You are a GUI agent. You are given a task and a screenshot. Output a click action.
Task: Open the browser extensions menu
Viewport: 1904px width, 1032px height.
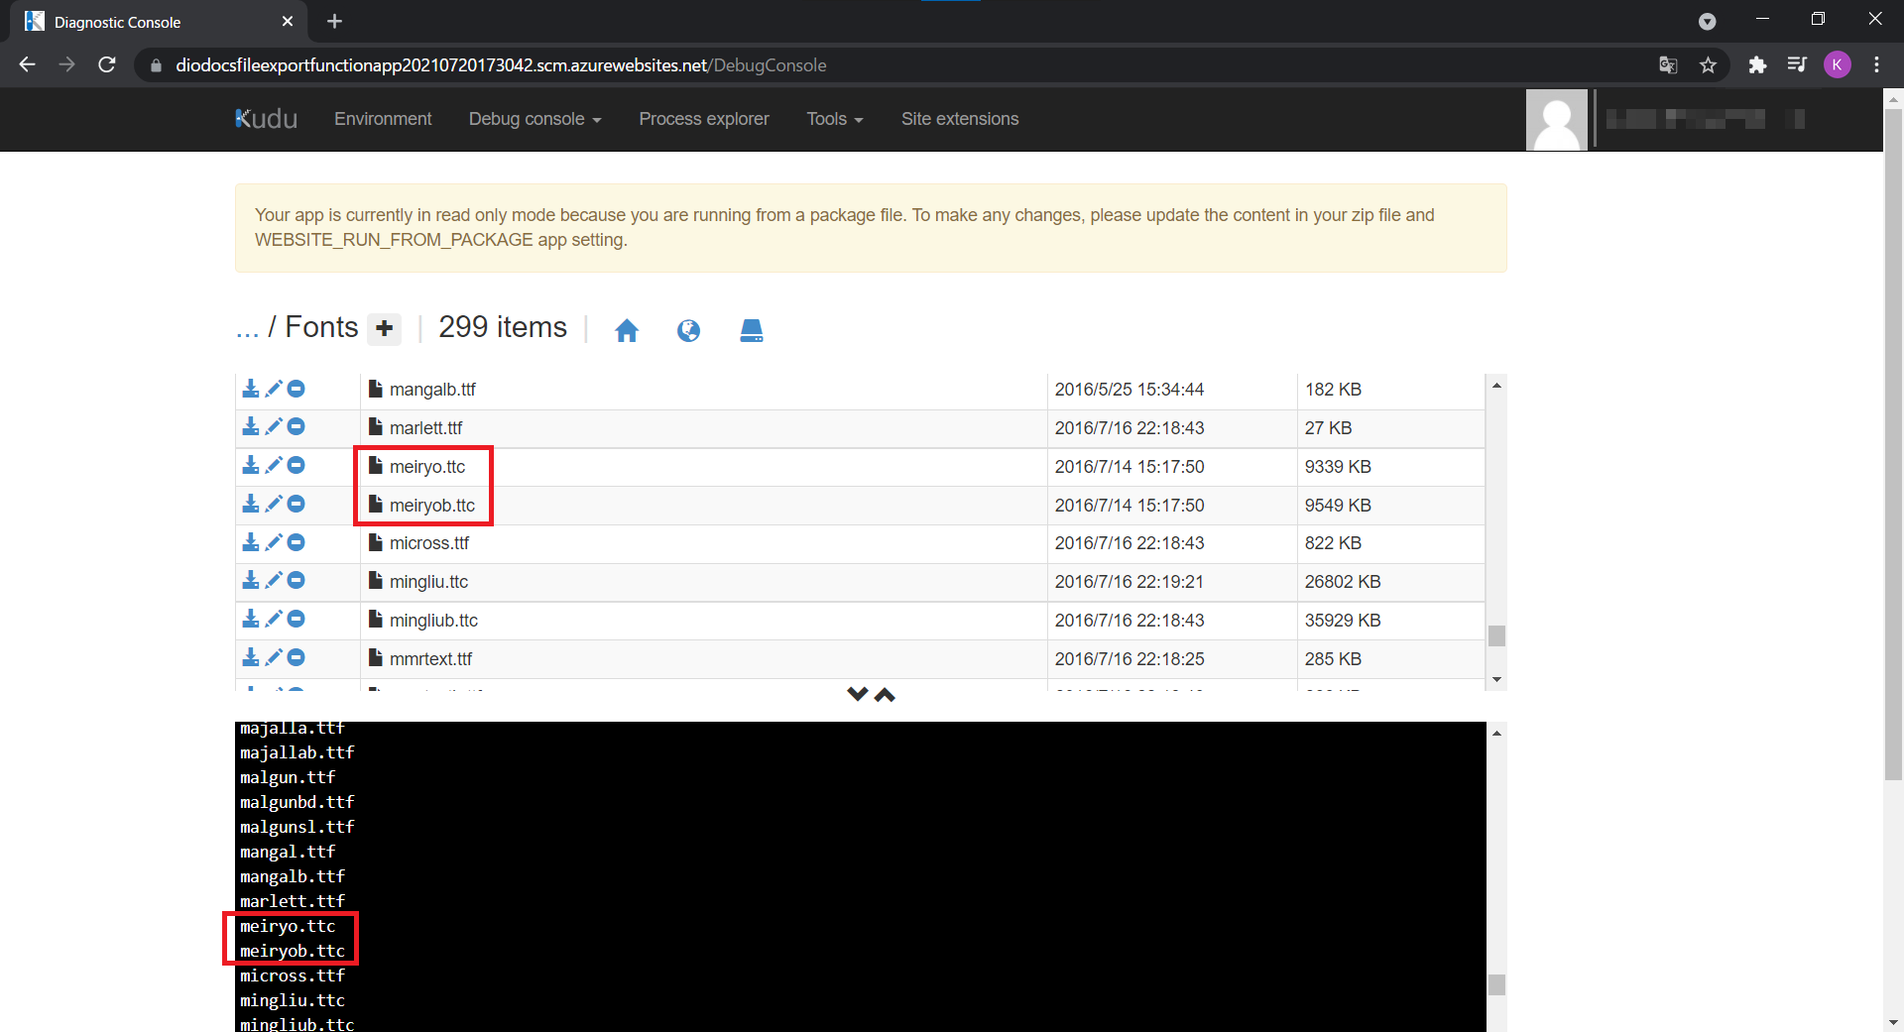[x=1757, y=65]
